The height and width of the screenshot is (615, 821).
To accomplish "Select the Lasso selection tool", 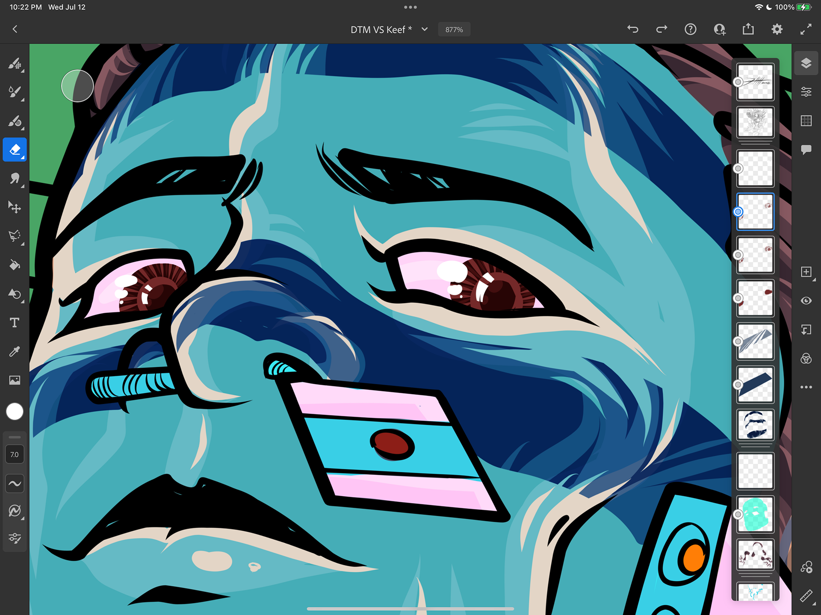I will point(15,236).
